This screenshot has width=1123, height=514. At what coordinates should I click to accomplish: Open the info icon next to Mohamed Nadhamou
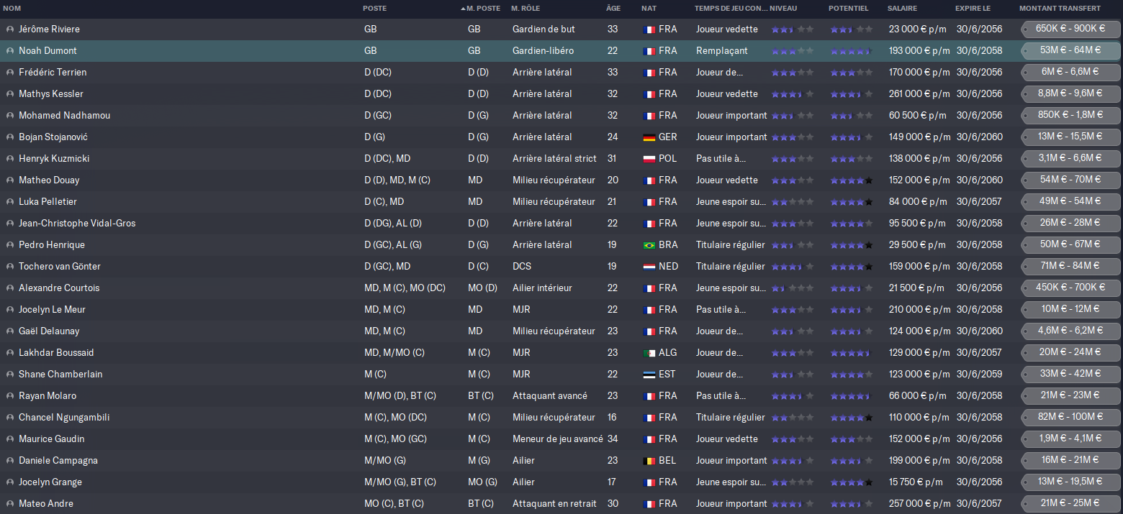(10, 116)
